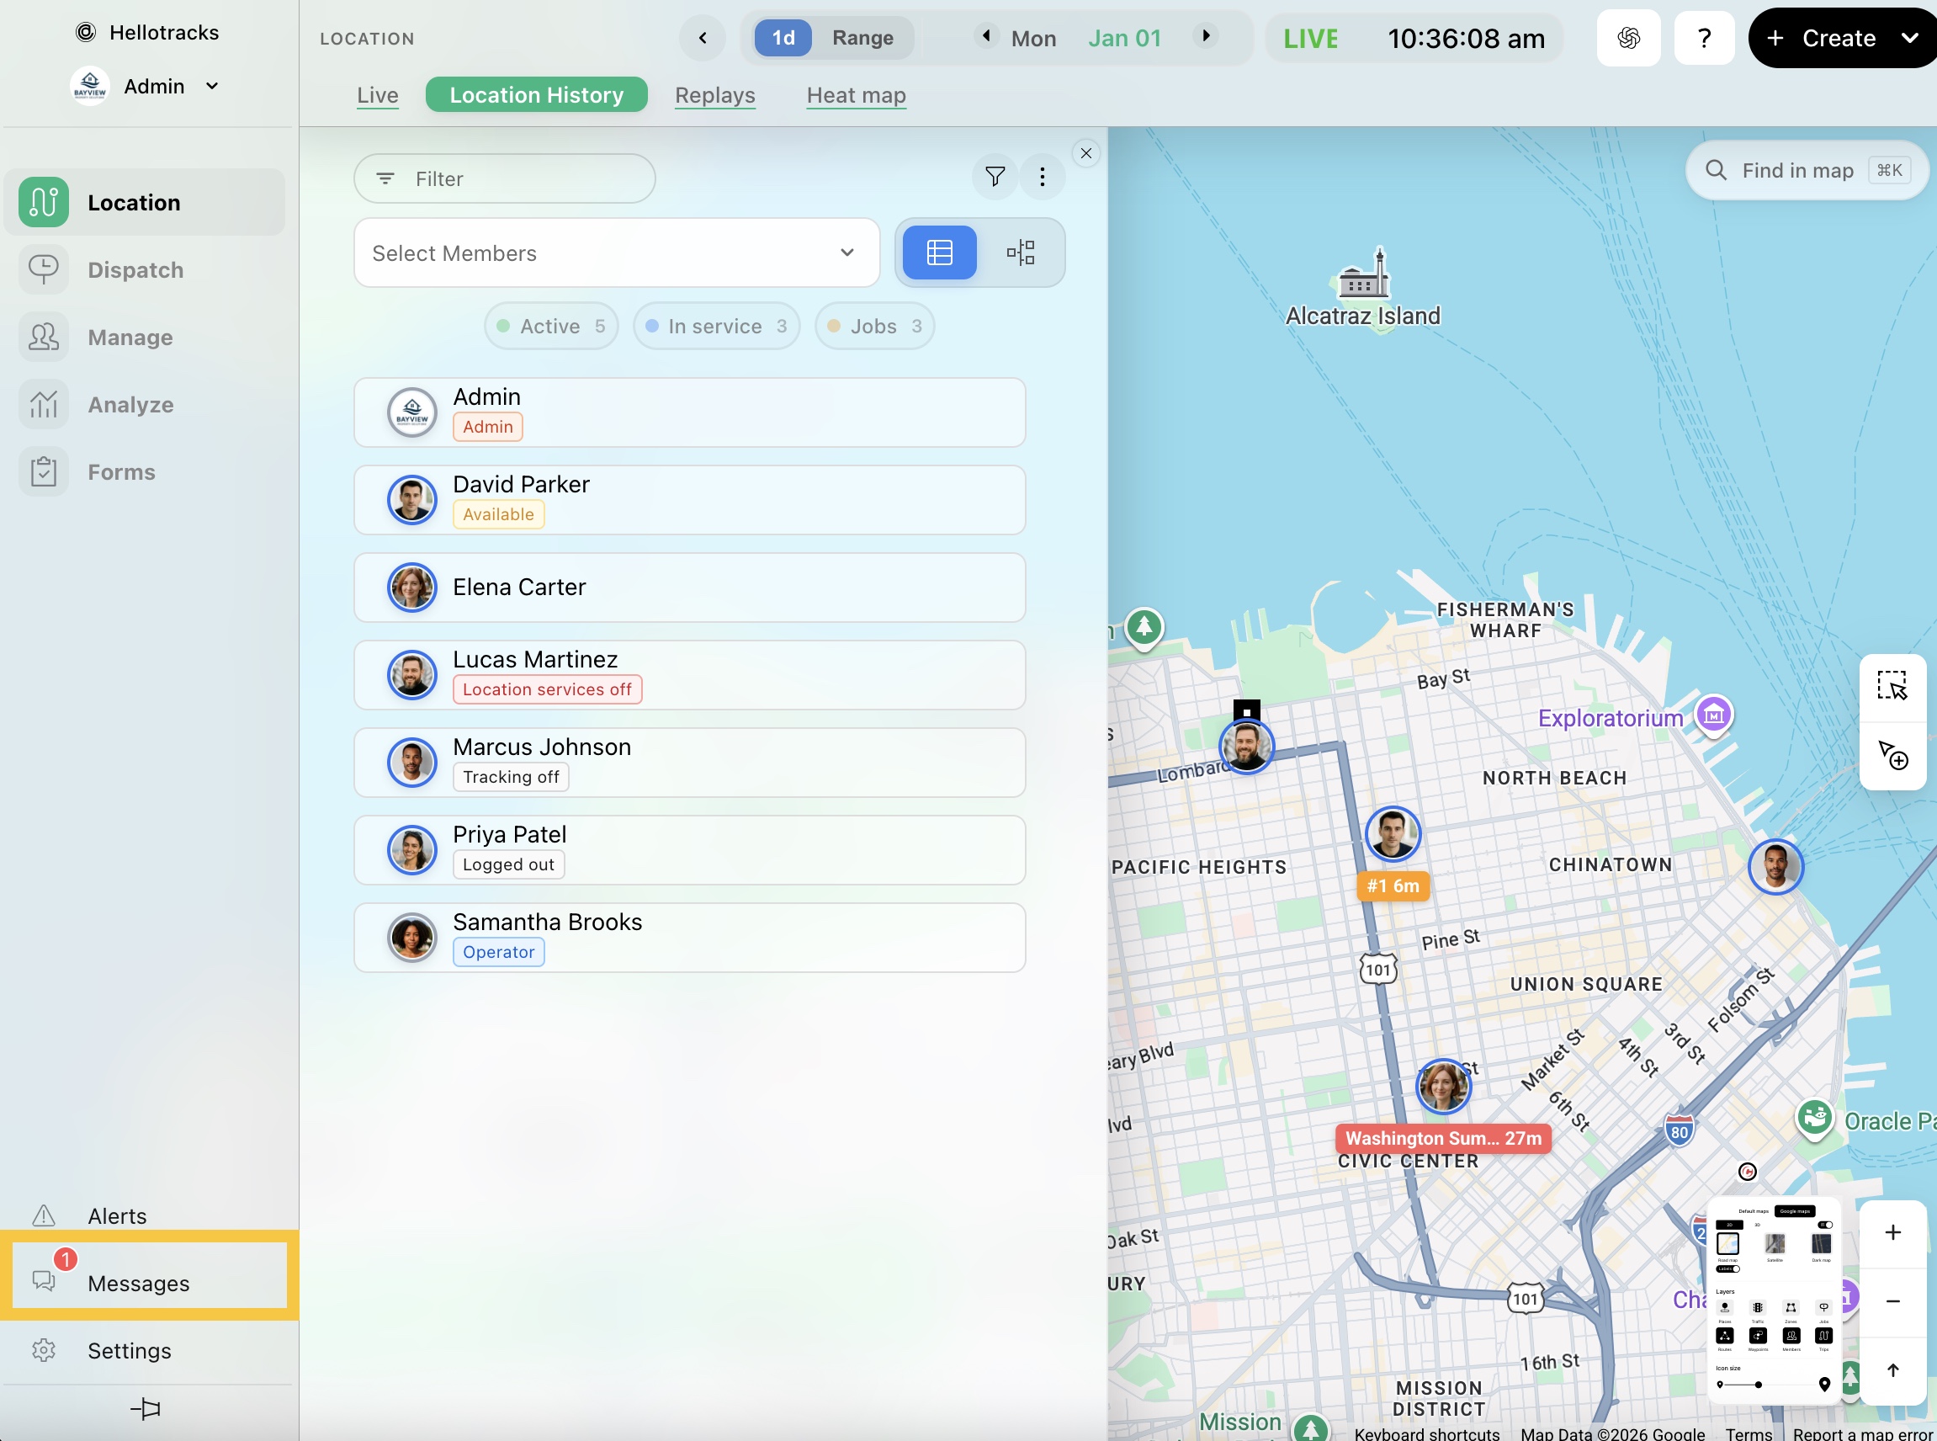Open the Manage section in sidebar

pyautogui.click(x=144, y=337)
